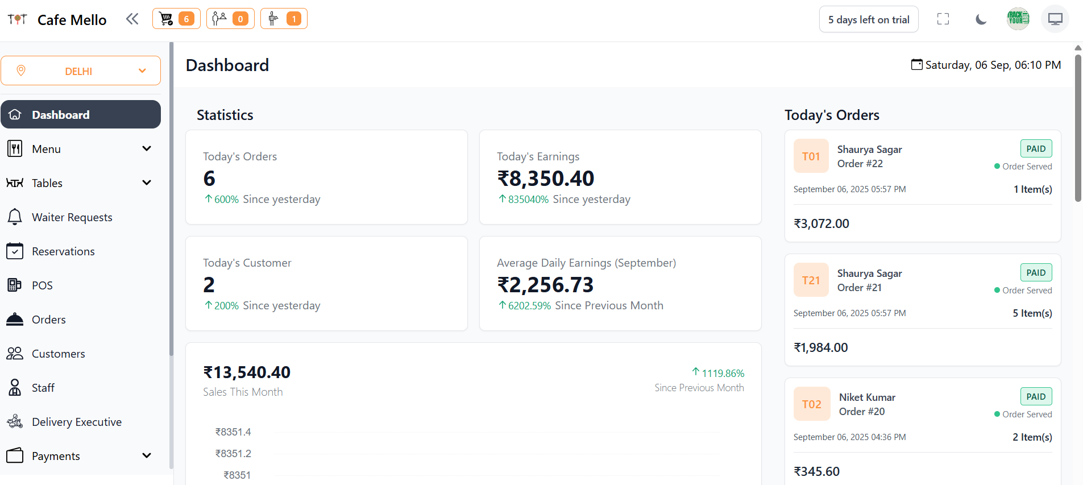Toggle dark mode with moon icon

[x=981, y=20]
